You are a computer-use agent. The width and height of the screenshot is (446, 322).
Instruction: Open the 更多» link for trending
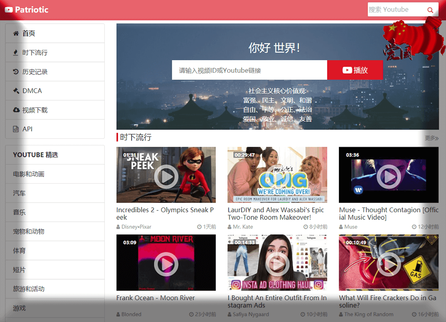[x=431, y=138]
